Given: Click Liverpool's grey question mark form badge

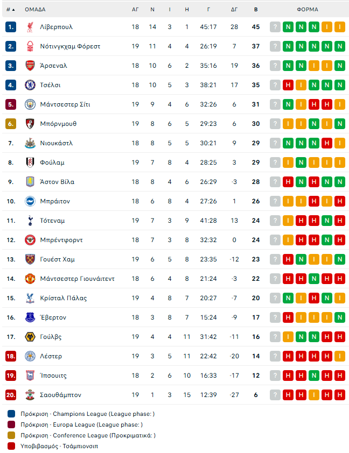Looking at the screenshot, I should click(x=275, y=27).
